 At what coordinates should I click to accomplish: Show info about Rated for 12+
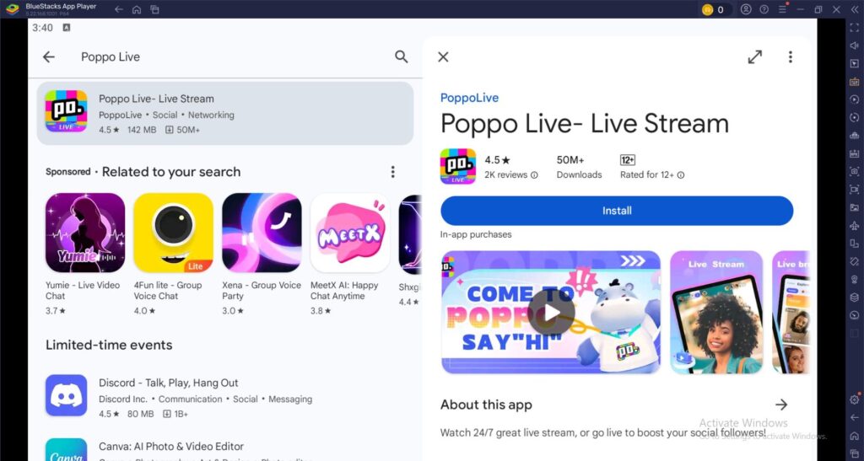tap(681, 175)
